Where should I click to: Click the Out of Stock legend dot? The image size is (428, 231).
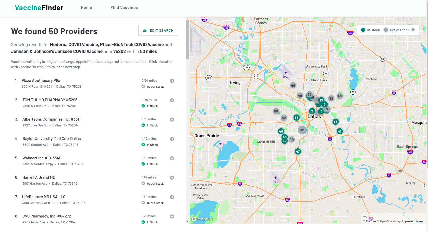click(x=386, y=30)
